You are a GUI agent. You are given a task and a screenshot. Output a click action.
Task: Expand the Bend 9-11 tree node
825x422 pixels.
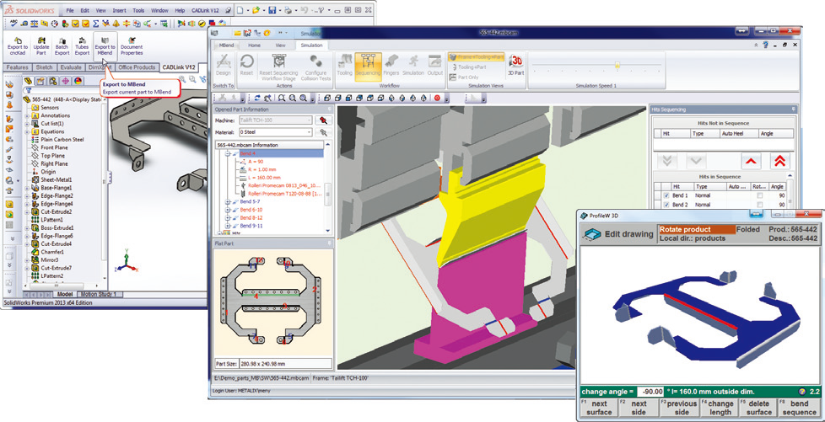[227, 226]
